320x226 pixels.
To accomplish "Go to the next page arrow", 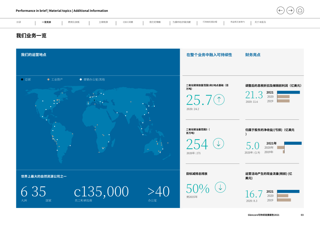I will point(290,10).
